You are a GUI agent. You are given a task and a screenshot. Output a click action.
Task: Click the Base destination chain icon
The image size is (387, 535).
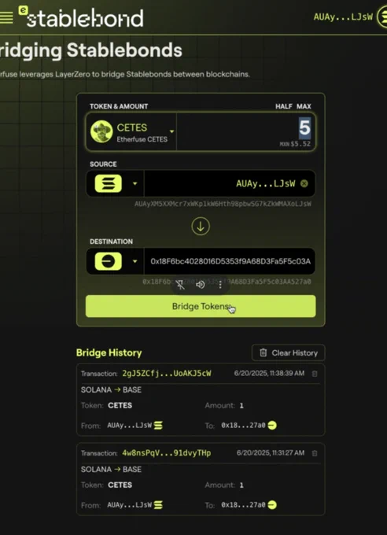109,261
